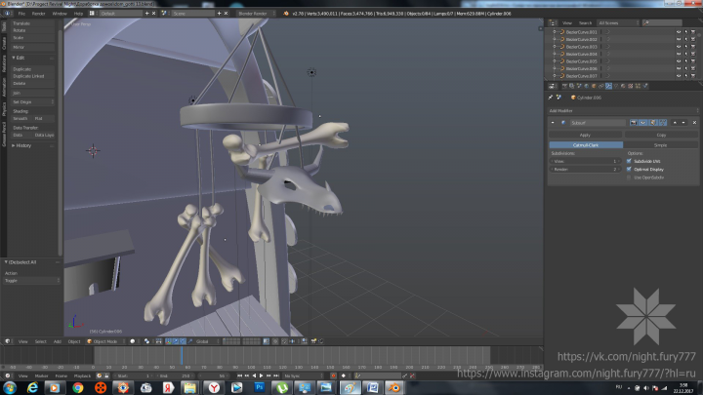Open the All Scenes outliner display dropdown

[618, 22]
